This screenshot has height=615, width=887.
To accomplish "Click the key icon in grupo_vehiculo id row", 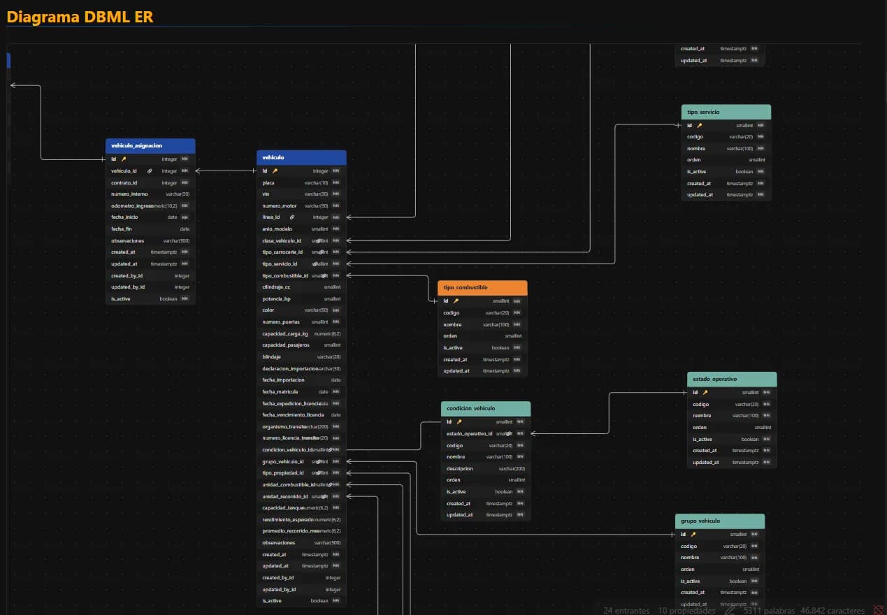I will point(693,535).
